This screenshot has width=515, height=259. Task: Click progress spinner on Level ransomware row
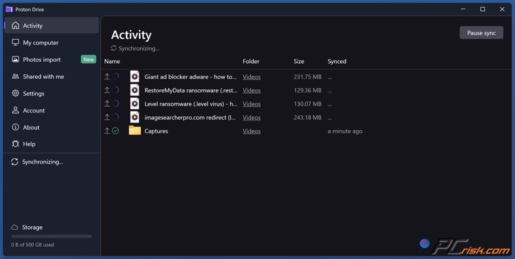click(x=115, y=103)
